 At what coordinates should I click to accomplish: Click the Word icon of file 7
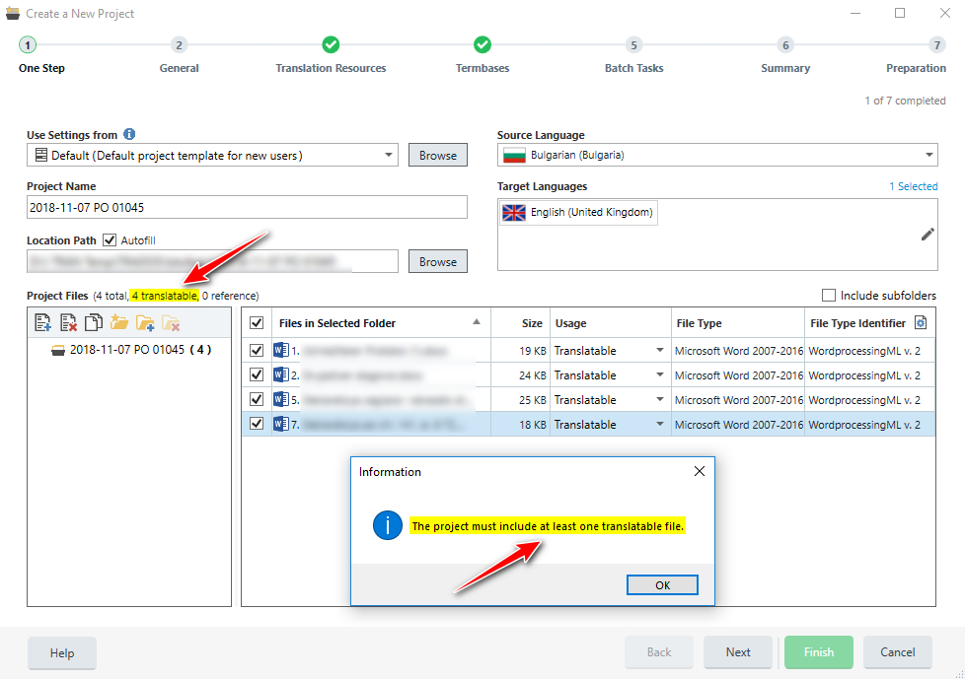281,424
